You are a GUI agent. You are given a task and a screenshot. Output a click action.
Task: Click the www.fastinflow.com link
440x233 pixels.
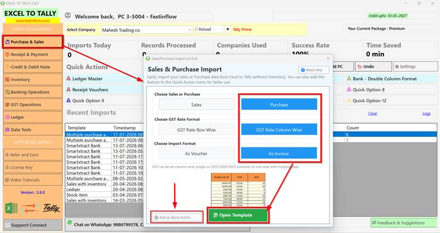click(33, 21)
